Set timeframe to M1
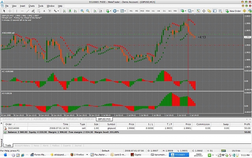Screen dimensions: 252x158 (131, 11)
